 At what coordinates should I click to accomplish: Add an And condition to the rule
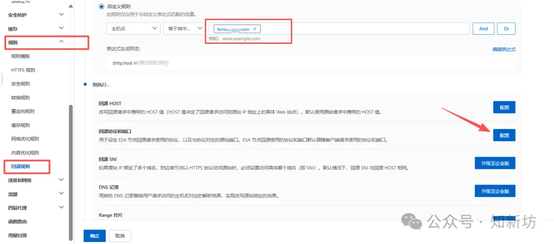[483, 29]
